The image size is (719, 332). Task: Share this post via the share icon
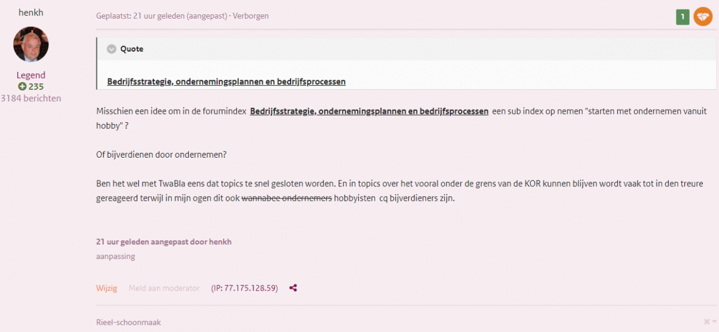293,288
